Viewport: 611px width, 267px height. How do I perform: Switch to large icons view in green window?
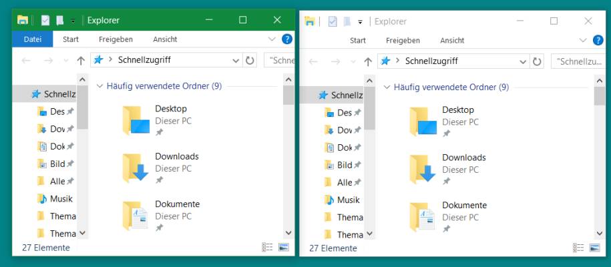coord(283,247)
